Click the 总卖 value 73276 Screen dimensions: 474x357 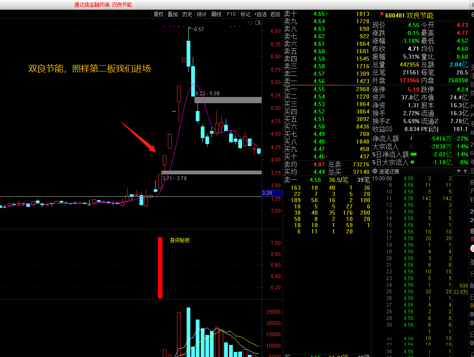click(361, 164)
